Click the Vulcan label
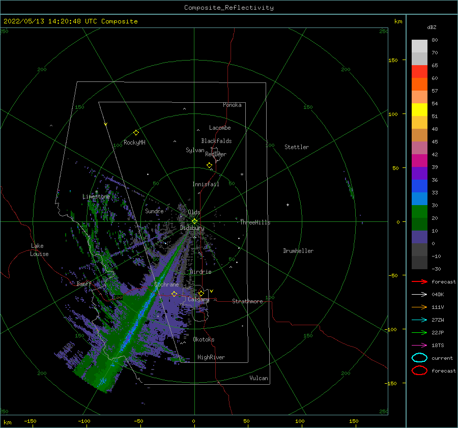The image size is (458, 428). click(x=259, y=378)
